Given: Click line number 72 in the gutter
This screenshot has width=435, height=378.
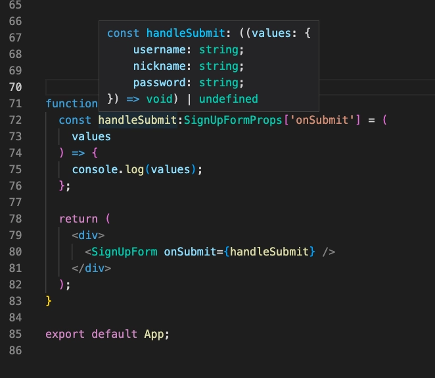Looking at the screenshot, I should [x=15, y=120].
